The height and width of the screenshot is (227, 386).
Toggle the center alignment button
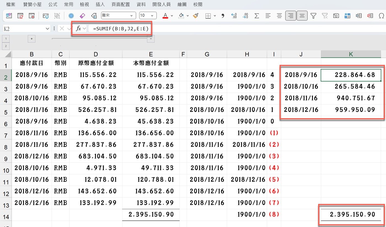[x=279, y=16]
